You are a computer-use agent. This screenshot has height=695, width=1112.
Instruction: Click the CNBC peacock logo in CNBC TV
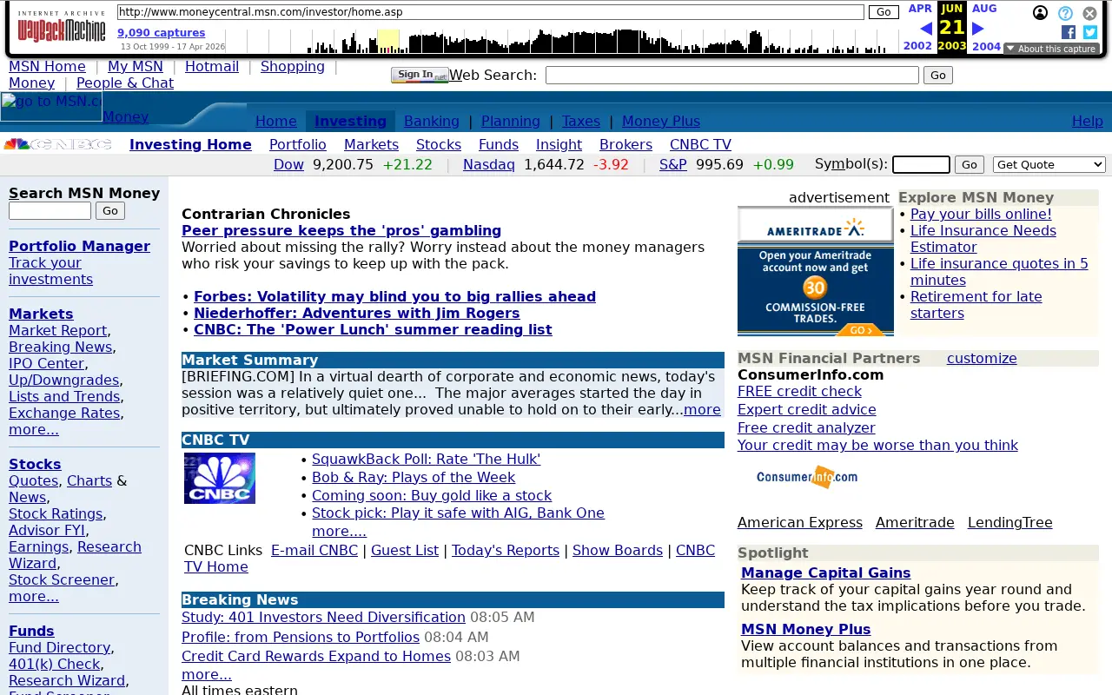(x=220, y=478)
